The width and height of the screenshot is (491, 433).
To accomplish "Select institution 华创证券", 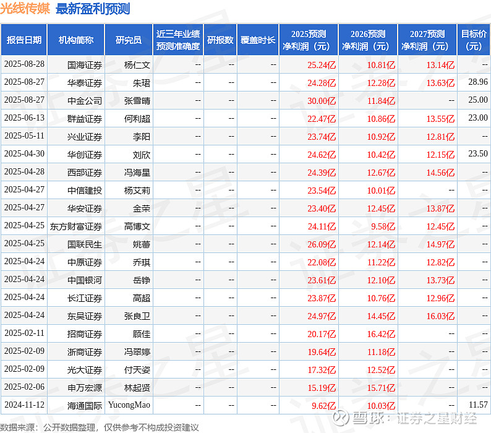I will coord(85,155).
